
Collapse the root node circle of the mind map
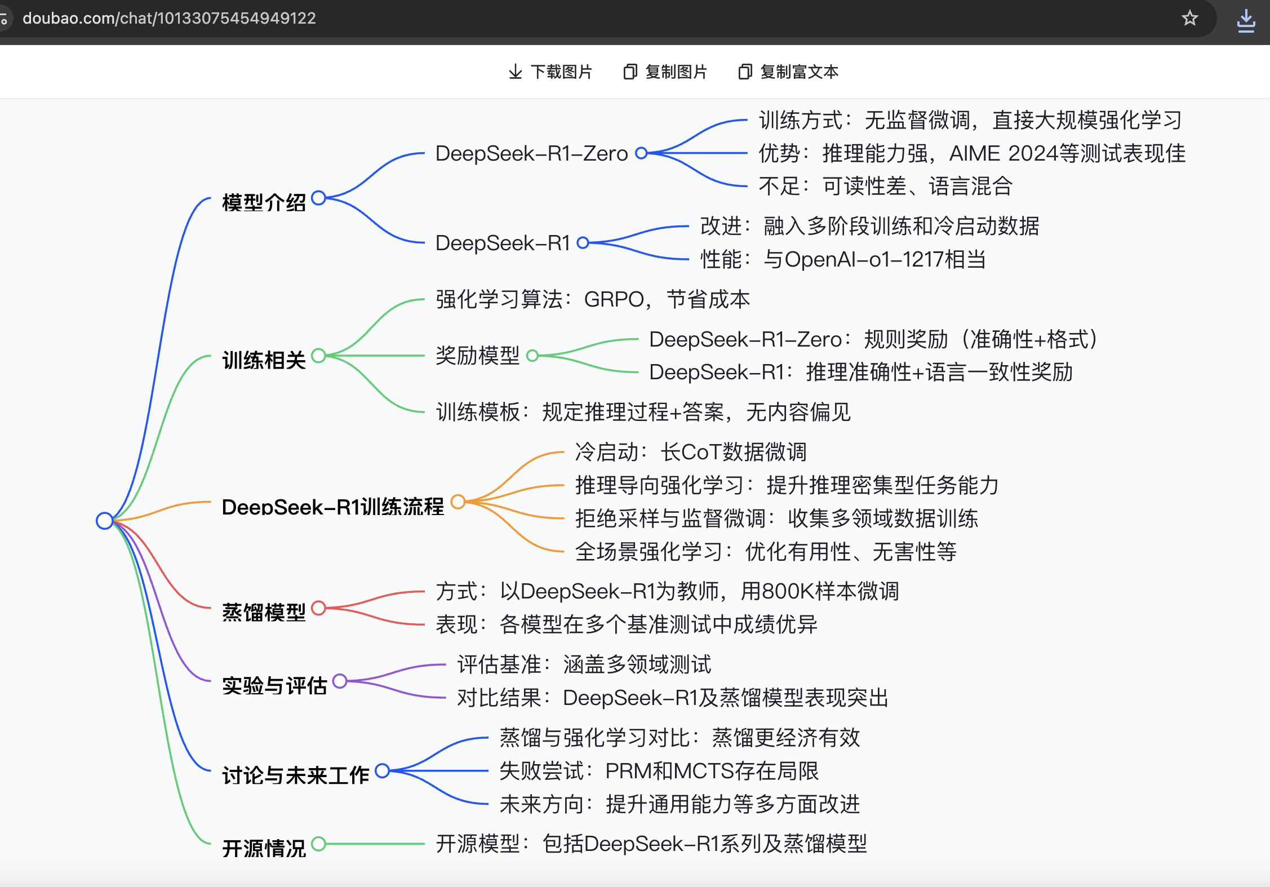click(105, 521)
